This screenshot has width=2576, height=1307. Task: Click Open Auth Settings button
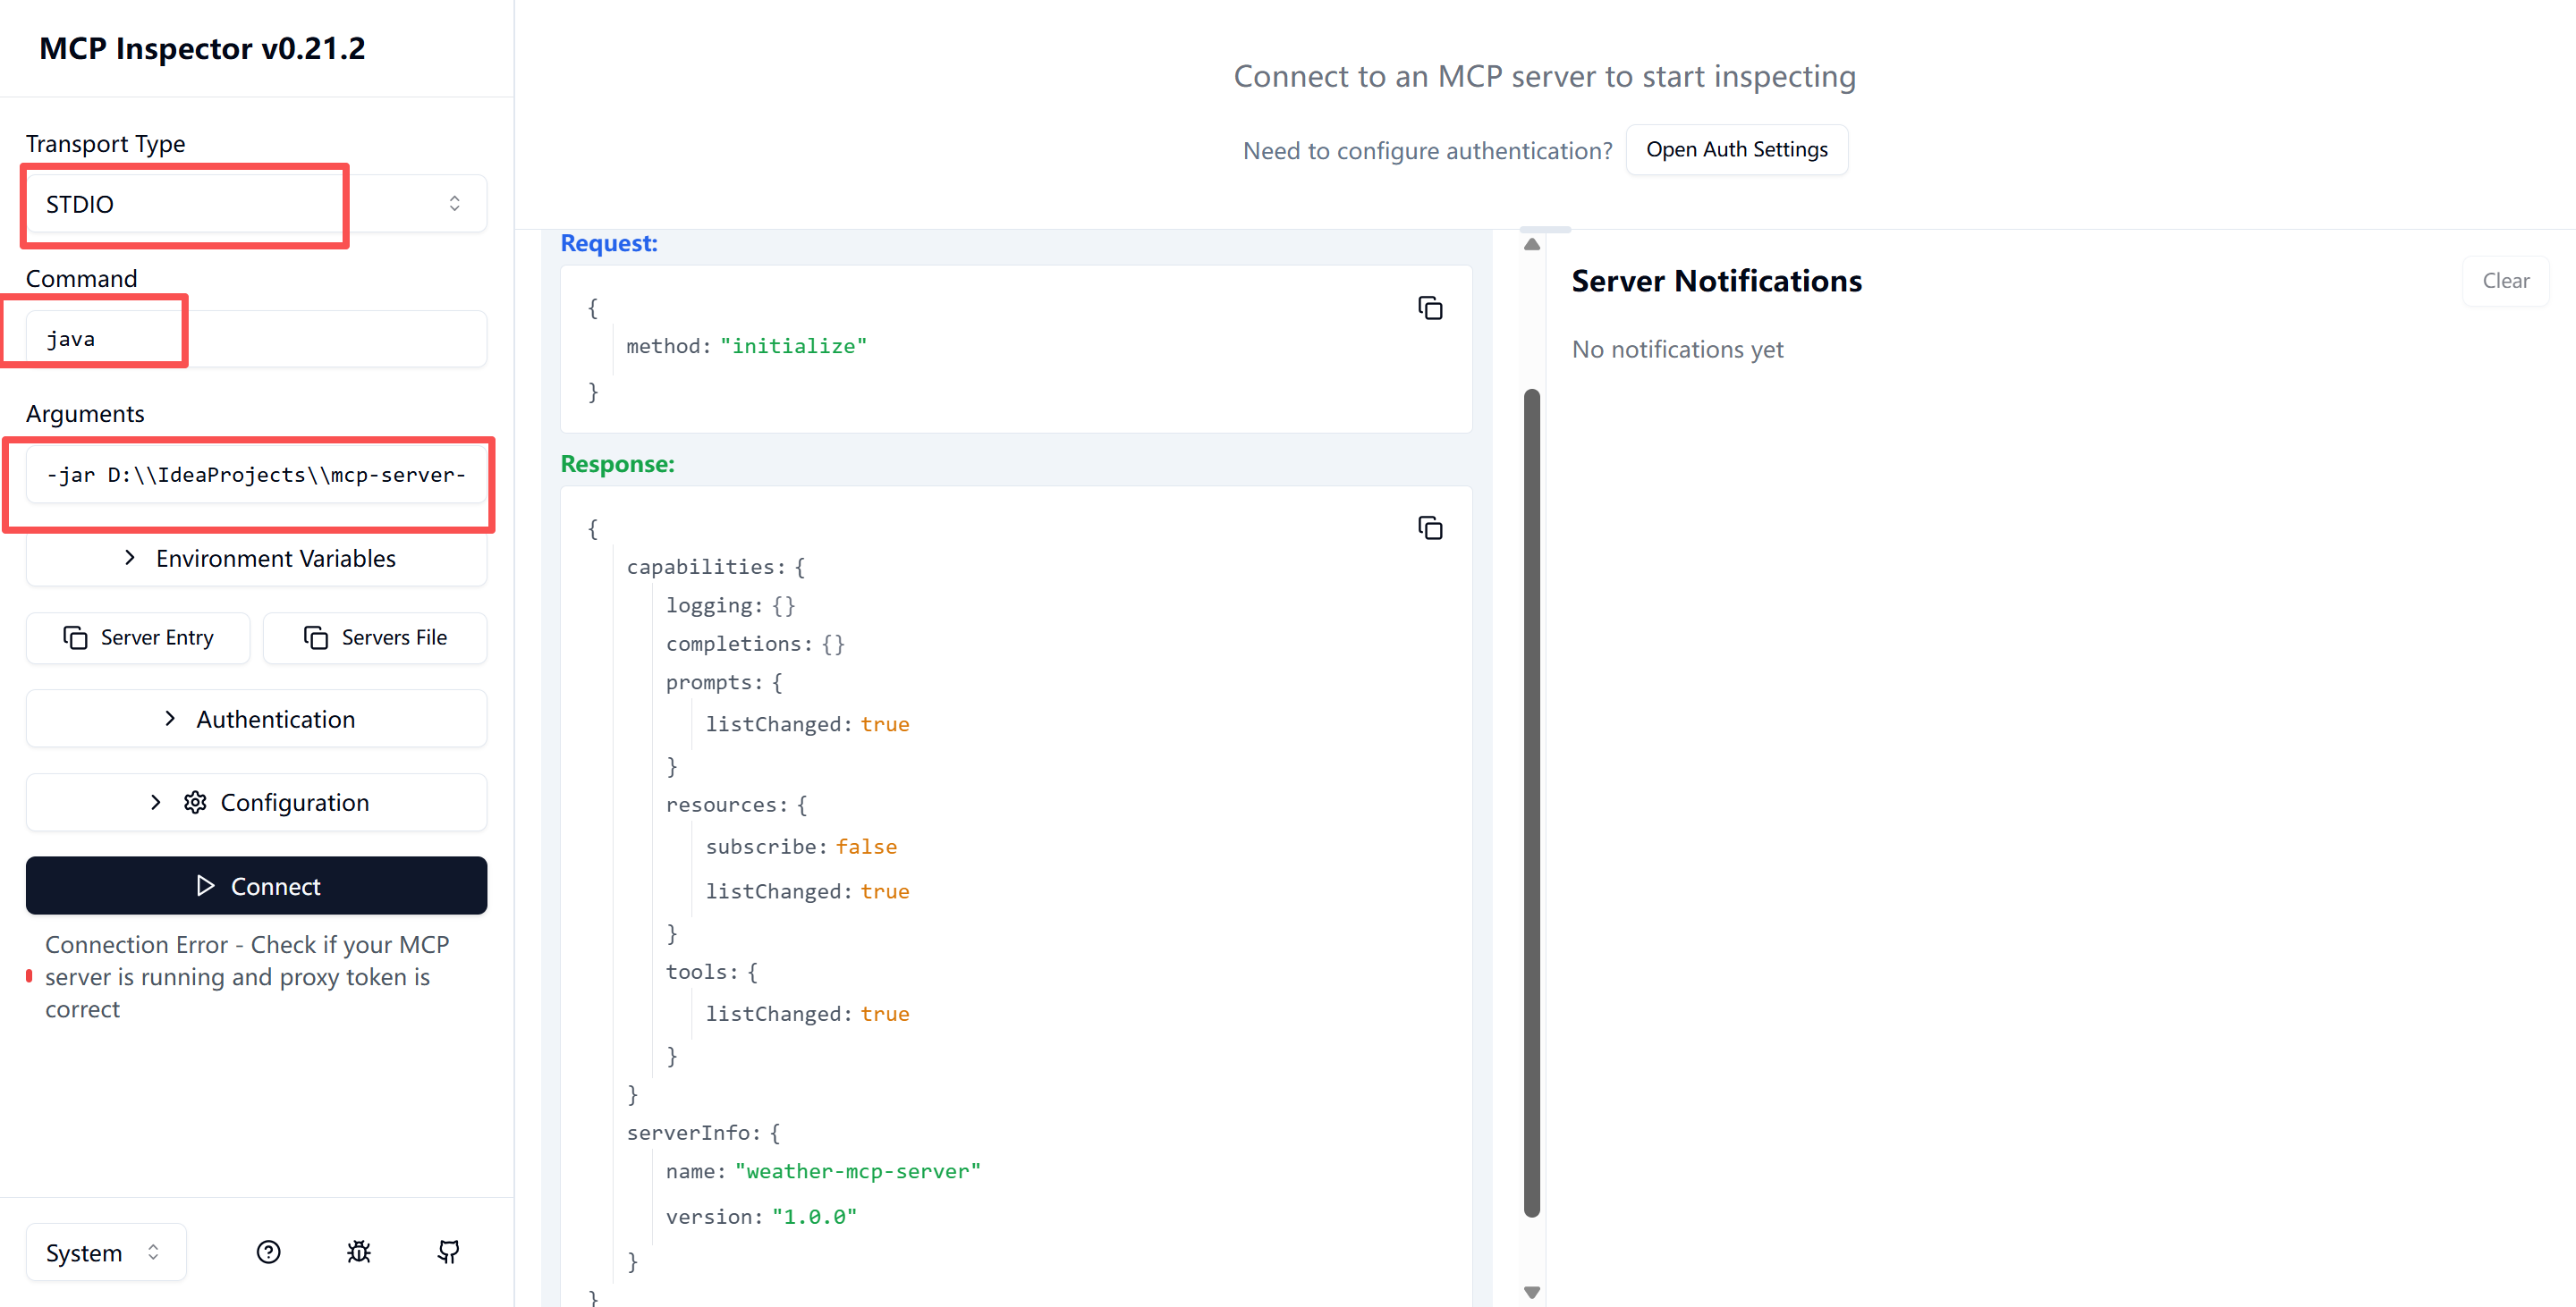pyautogui.click(x=1736, y=150)
